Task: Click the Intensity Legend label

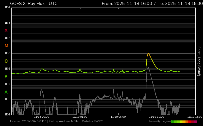Action: [160, 121]
